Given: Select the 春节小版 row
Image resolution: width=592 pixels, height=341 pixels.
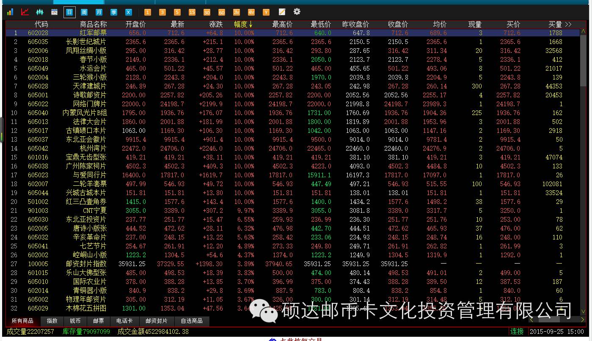Looking at the screenshot, I should tap(292, 60).
